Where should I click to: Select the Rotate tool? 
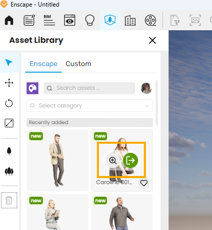click(x=9, y=103)
